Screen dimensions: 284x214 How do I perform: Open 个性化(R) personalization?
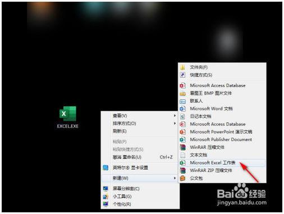pyautogui.click(x=139, y=204)
